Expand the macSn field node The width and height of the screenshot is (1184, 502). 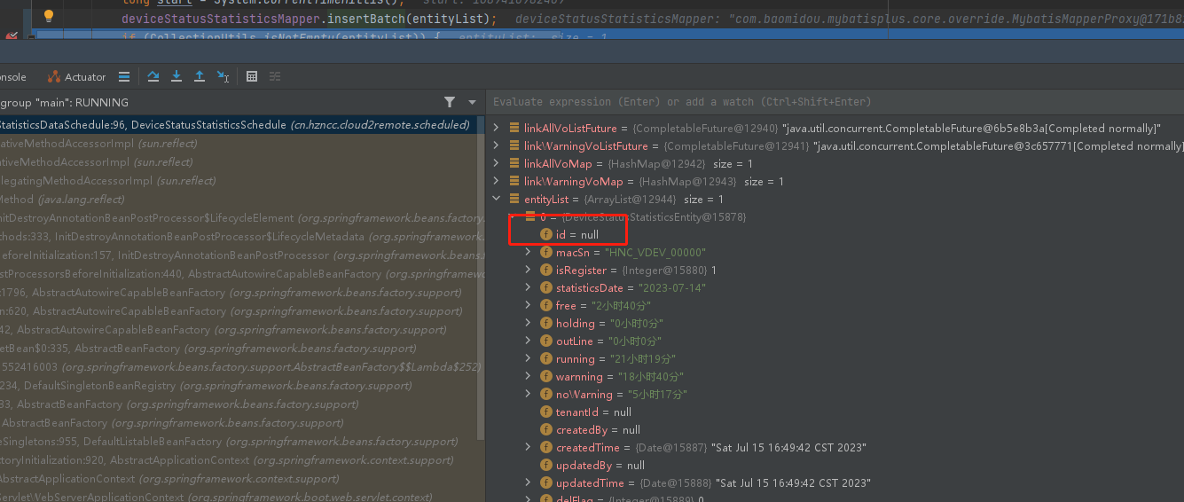[x=528, y=253]
